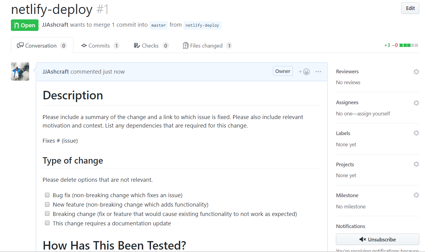Open the Milestone gear settings
The image size is (425, 252).
coord(416,195)
